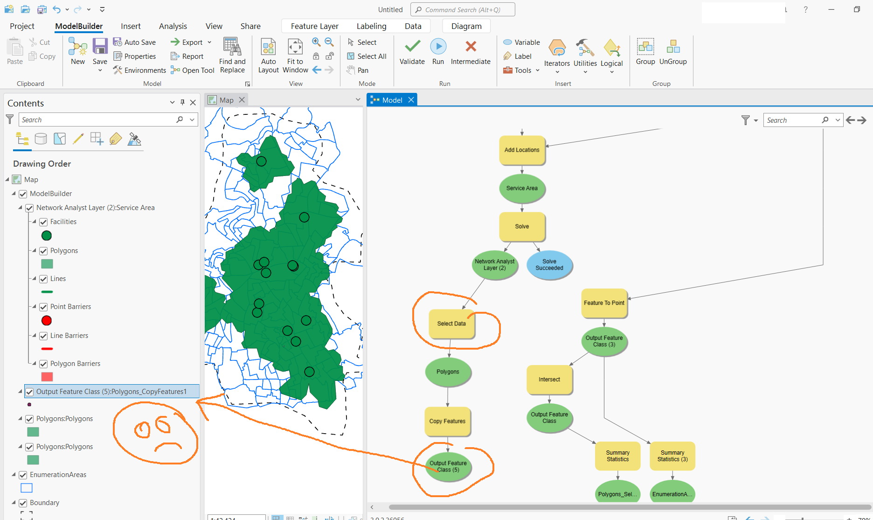The image size is (873, 520).
Task: Activate the Pan mode tool
Action: coord(358,70)
